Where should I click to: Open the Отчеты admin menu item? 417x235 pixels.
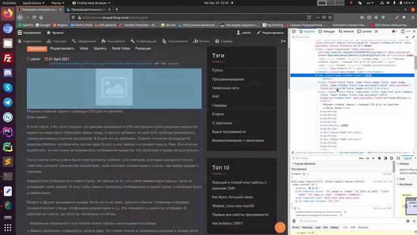[x=201, y=41]
